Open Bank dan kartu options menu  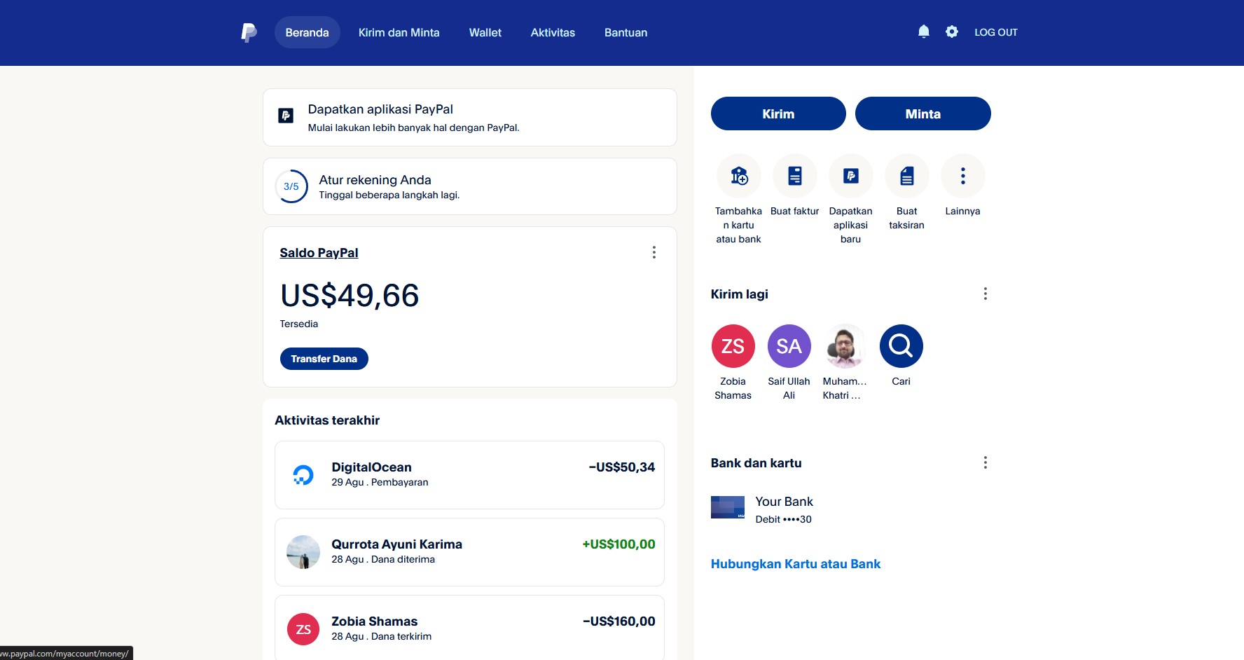pos(985,462)
